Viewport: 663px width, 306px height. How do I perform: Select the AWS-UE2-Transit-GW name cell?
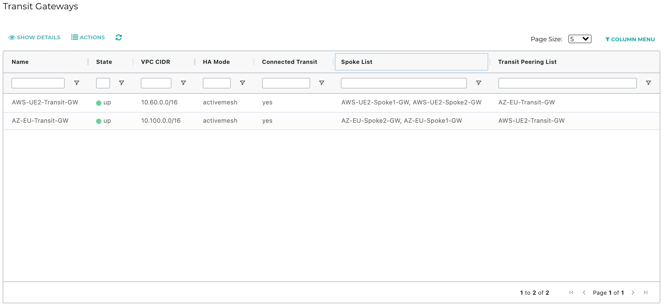(x=45, y=102)
